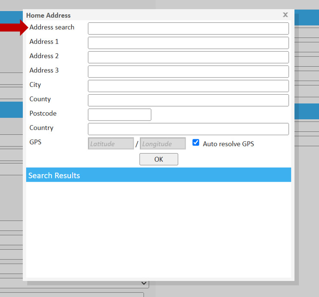Uncheck the Auto resolve GPS checkbox
Image resolution: width=319 pixels, height=297 pixels.
pos(196,142)
